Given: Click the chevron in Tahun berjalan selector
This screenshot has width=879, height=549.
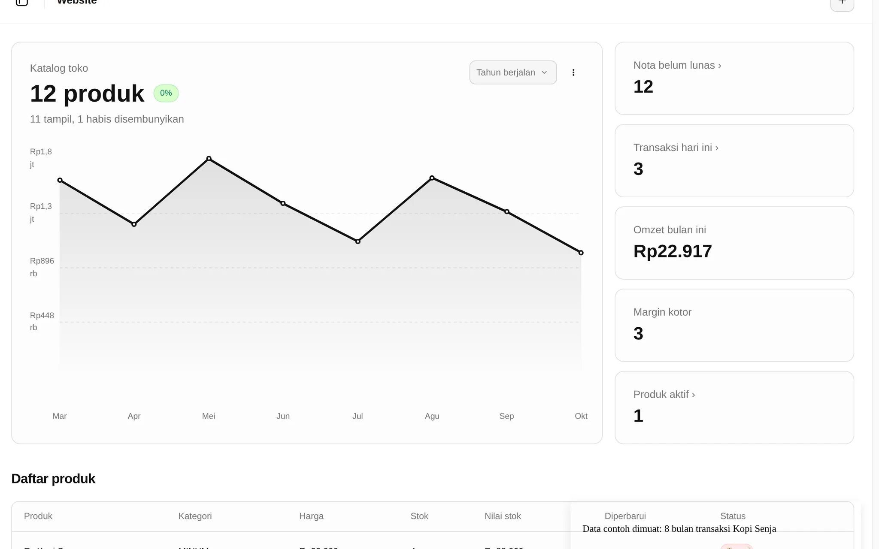Looking at the screenshot, I should 544,72.
